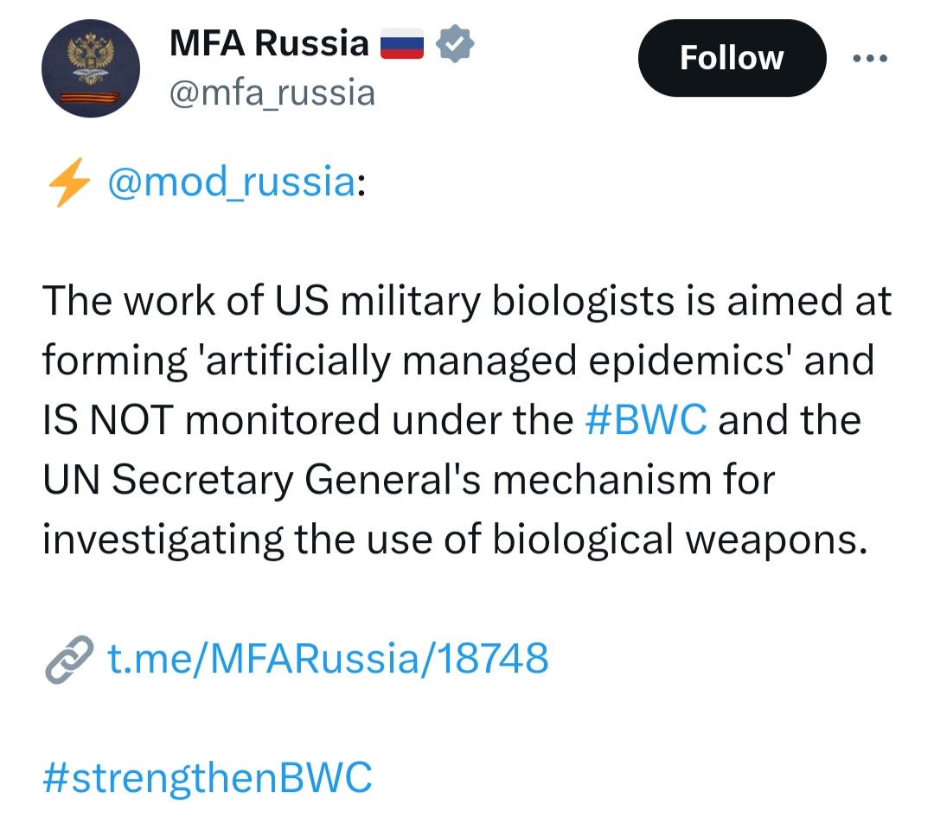Visit the @mod_russia mention
This screenshot has width=934, height=817.
click(x=232, y=182)
